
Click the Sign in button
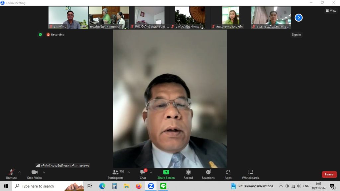[x=296, y=35]
